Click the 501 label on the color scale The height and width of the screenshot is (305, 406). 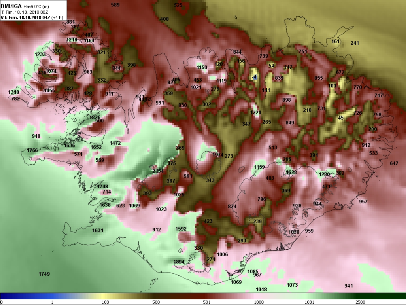(207, 302)
